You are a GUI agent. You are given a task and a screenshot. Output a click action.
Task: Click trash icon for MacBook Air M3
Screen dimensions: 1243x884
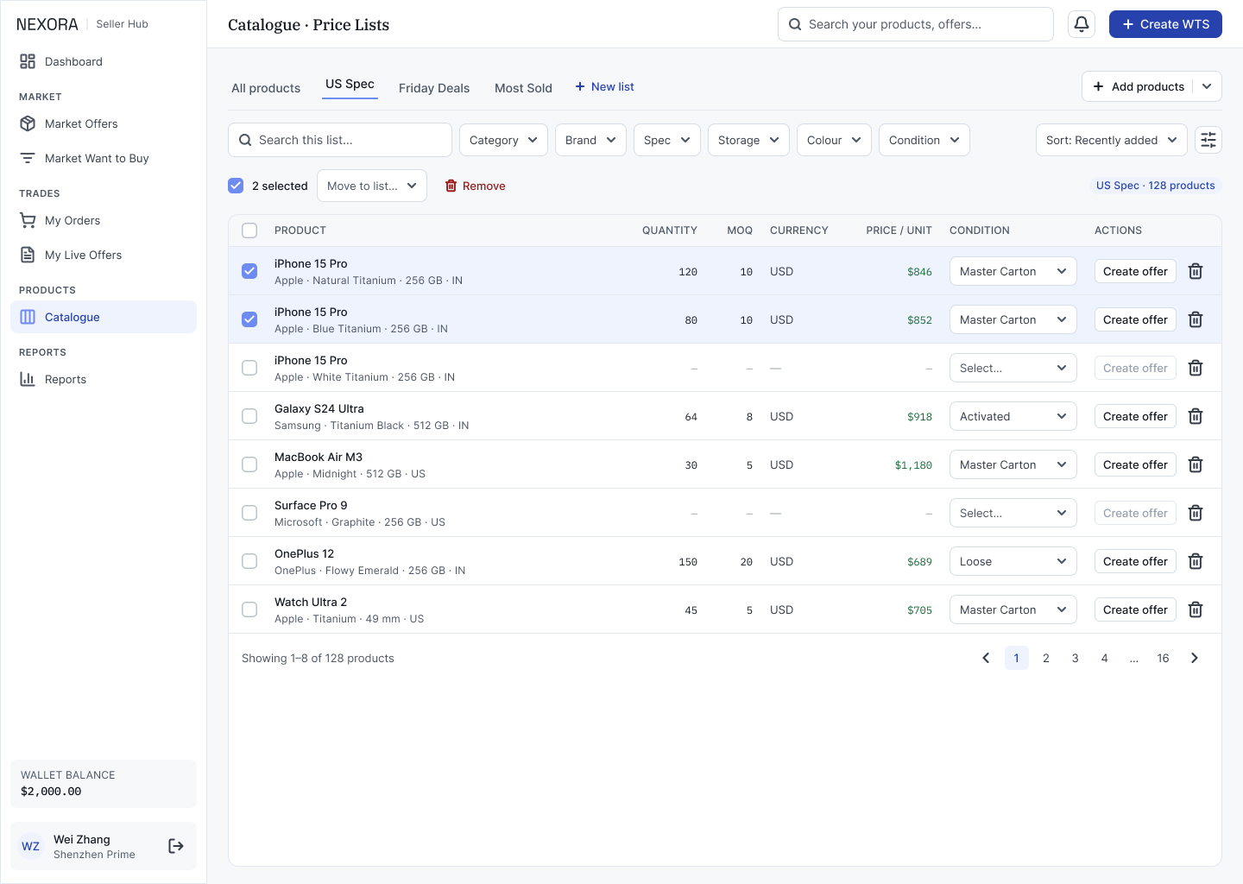pyautogui.click(x=1196, y=464)
